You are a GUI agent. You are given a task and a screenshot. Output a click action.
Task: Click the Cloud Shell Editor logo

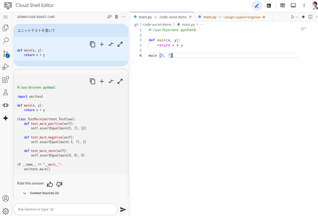click(x=8, y=5)
